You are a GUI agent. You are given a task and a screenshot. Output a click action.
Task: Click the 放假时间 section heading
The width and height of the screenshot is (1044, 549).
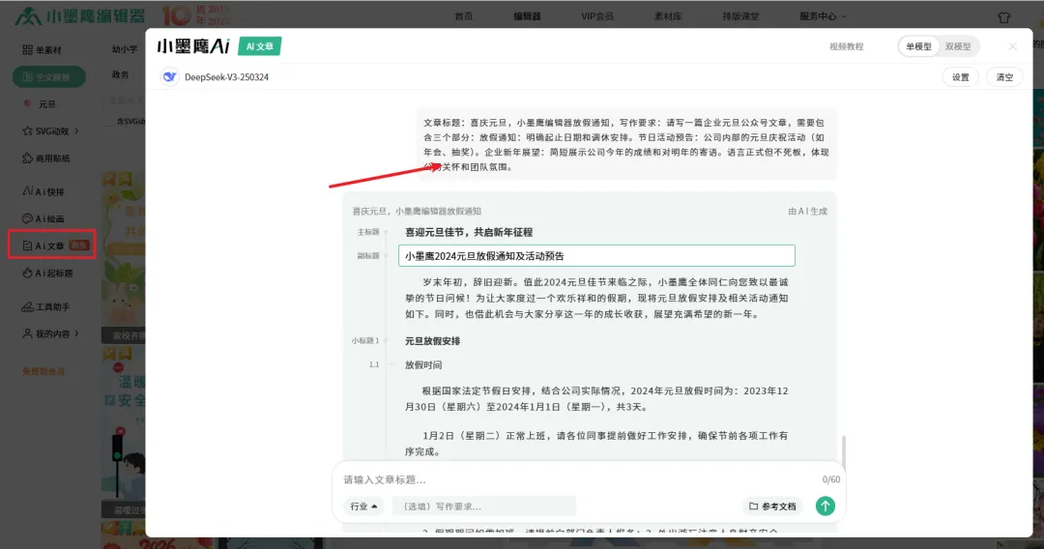[x=423, y=364]
